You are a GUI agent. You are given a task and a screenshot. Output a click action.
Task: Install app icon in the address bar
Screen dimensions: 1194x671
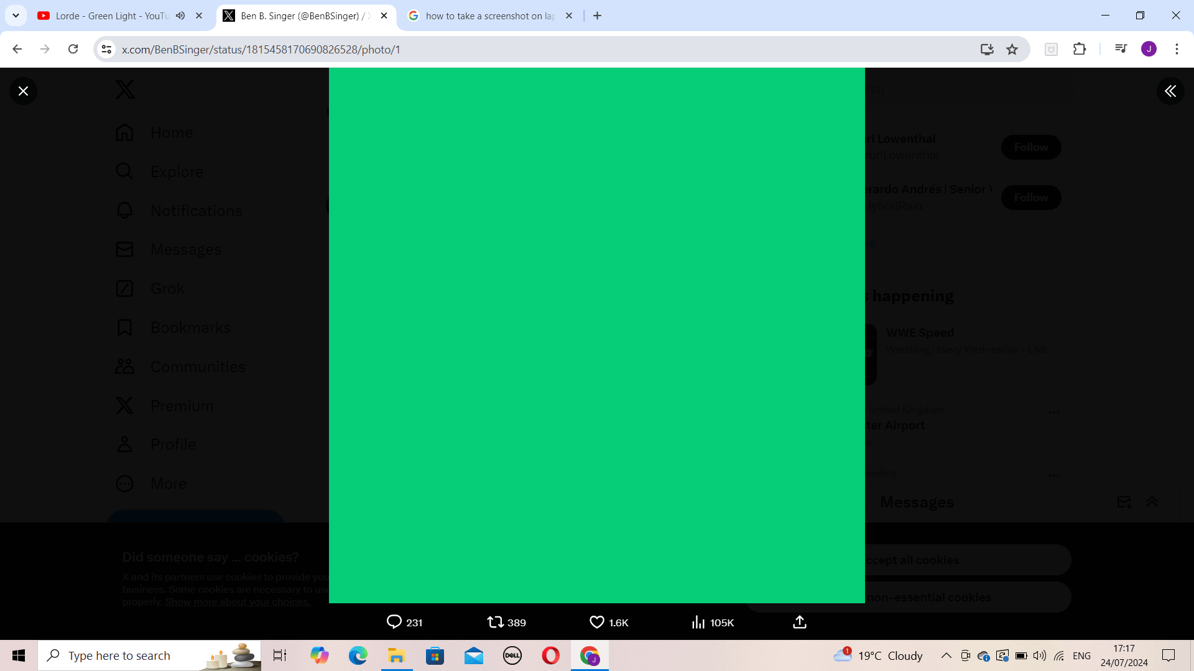(x=987, y=49)
